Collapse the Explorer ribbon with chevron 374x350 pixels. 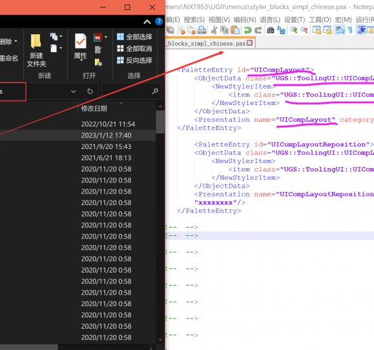(x=147, y=22)
